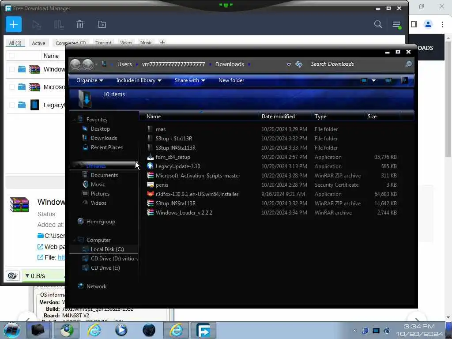Viewport: 452px width, 339px height.
Task: Check the Legacy download row checkbox
Action: pos(12,105)
